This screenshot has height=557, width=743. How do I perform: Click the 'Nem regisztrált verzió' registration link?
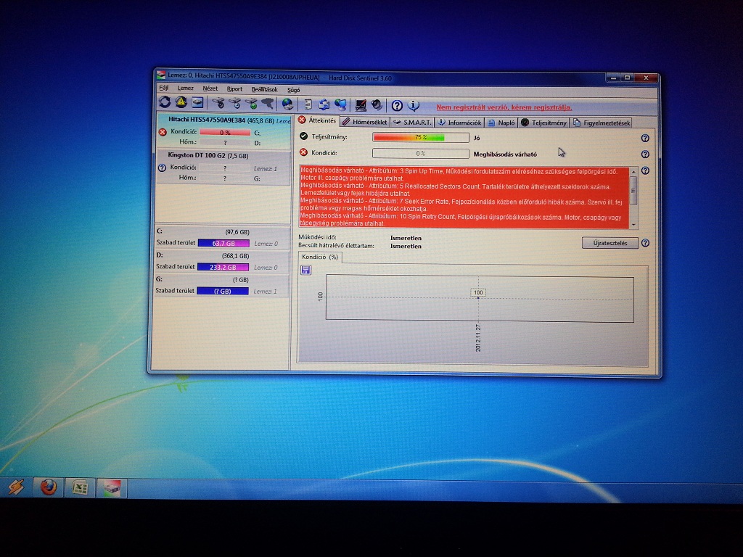[504, 107]
